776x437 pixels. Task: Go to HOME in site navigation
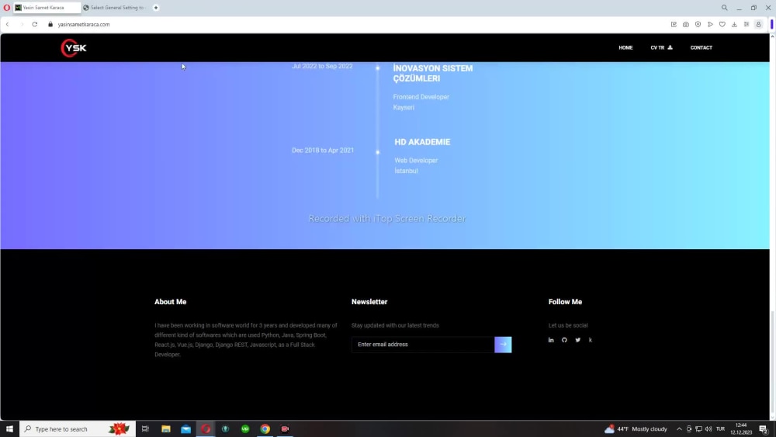[x=625, y=47]
